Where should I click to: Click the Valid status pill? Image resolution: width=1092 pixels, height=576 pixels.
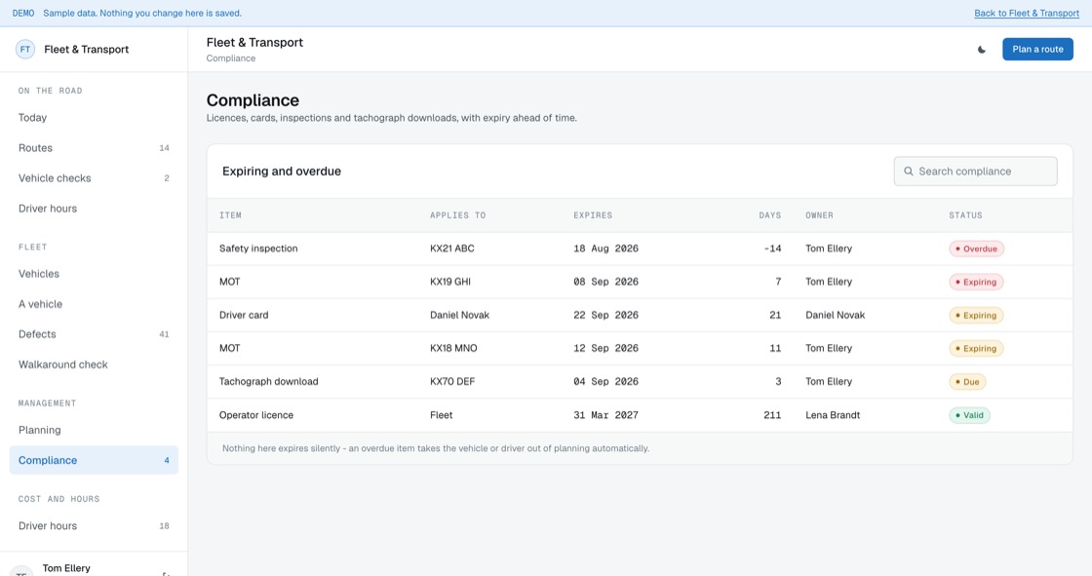(969, 415)
